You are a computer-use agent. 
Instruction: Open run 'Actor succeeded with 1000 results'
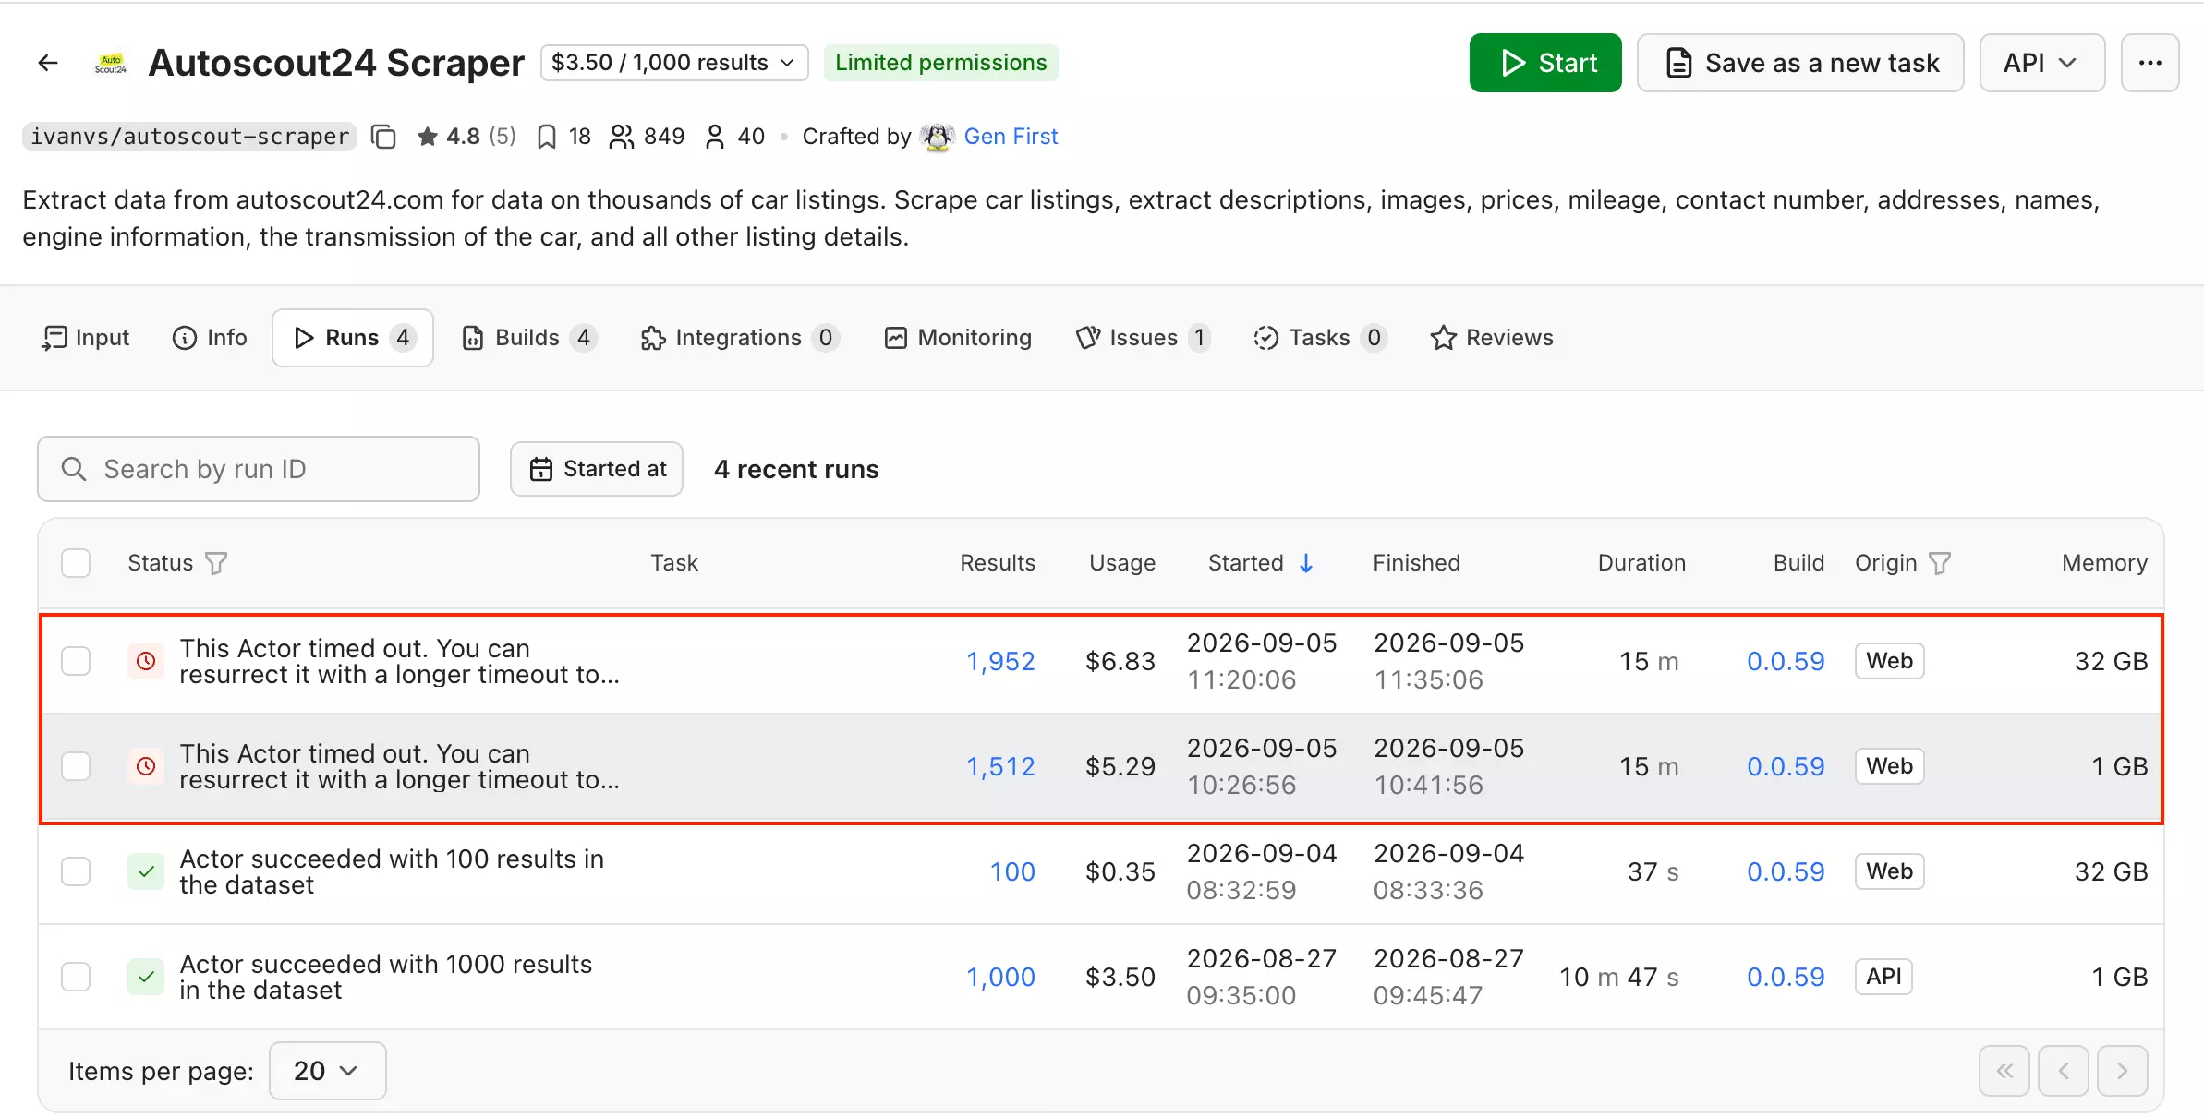point(386,977)
